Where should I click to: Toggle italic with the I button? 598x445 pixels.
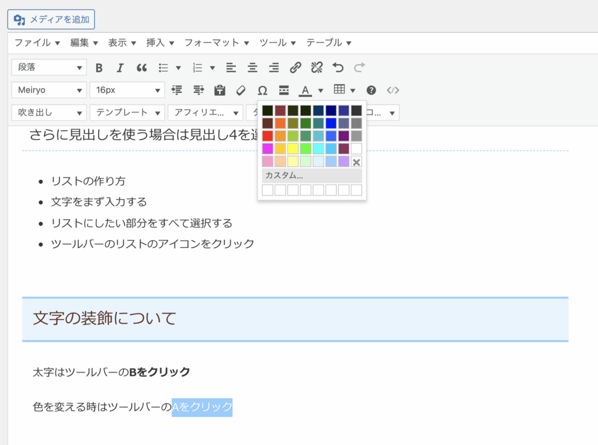(120, 68)
